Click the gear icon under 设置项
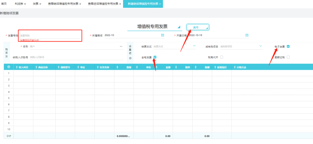 pyautogui.click(x=130, y=58)
